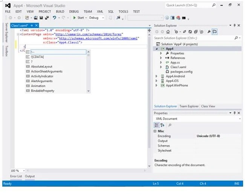Toggle pin on the Solution Explorer panel
The image size is (245, 194).
point(234,25)
